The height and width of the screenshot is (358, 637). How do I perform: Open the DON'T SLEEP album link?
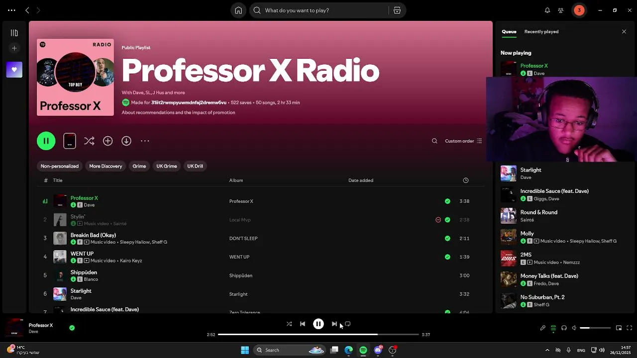[243, 238]
